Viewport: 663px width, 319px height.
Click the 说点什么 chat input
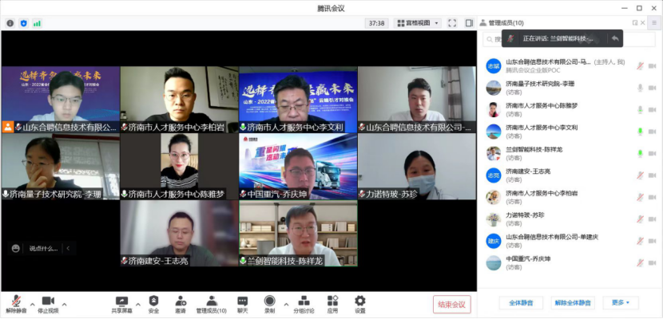click(x=43, y=249)
